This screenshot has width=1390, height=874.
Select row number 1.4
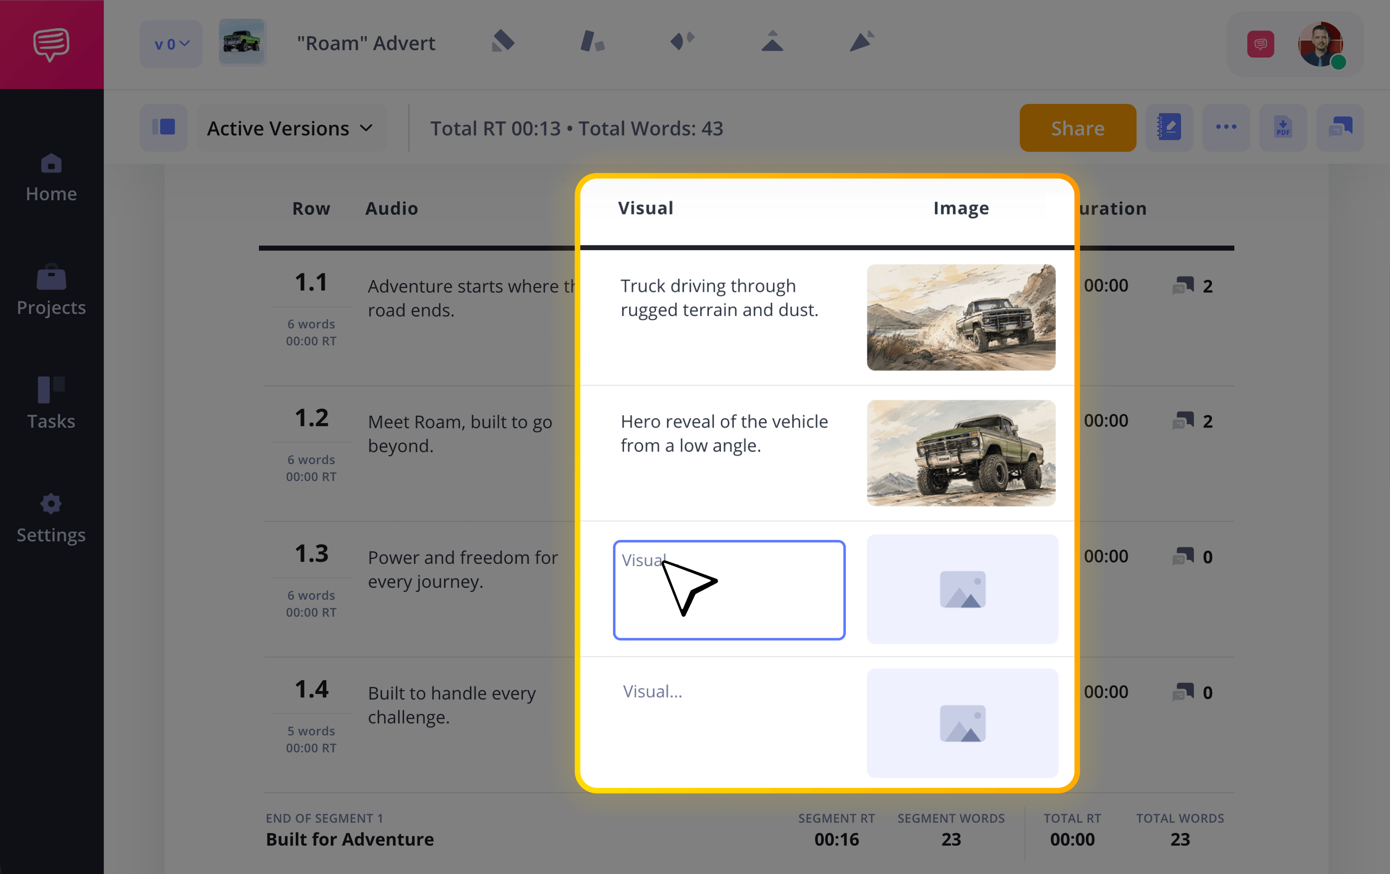tap(311, 689)
